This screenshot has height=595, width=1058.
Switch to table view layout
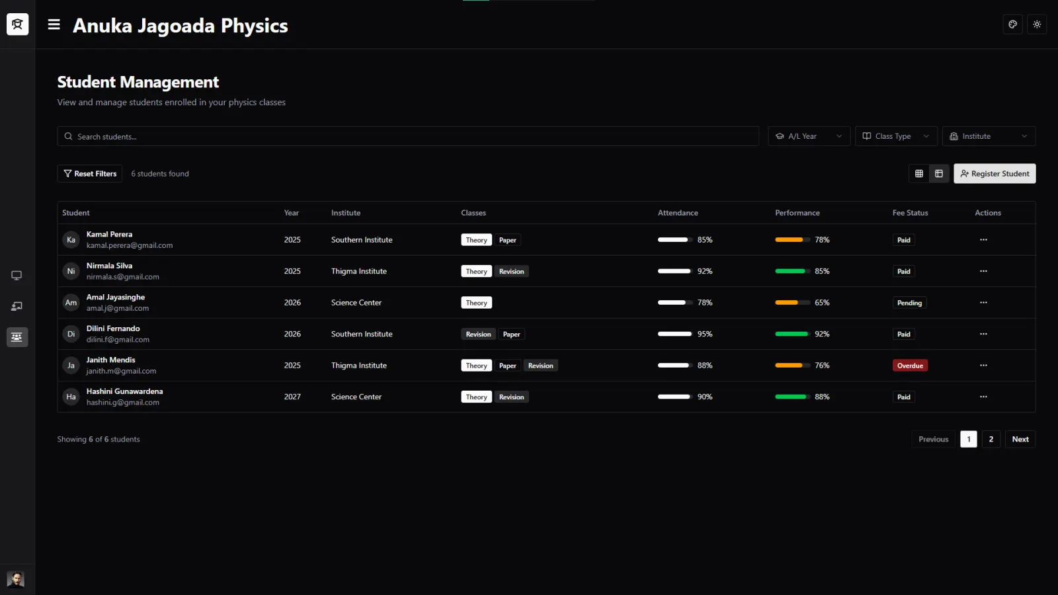[x=939, y=173]
